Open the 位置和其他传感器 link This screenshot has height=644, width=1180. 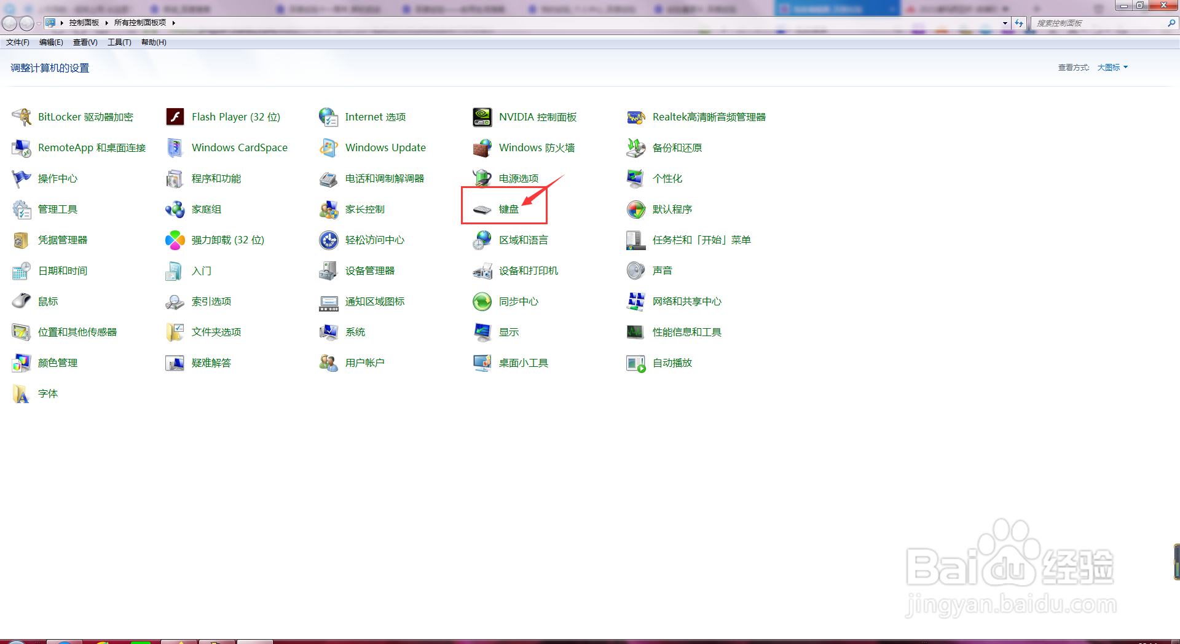(x=77, y=332)
